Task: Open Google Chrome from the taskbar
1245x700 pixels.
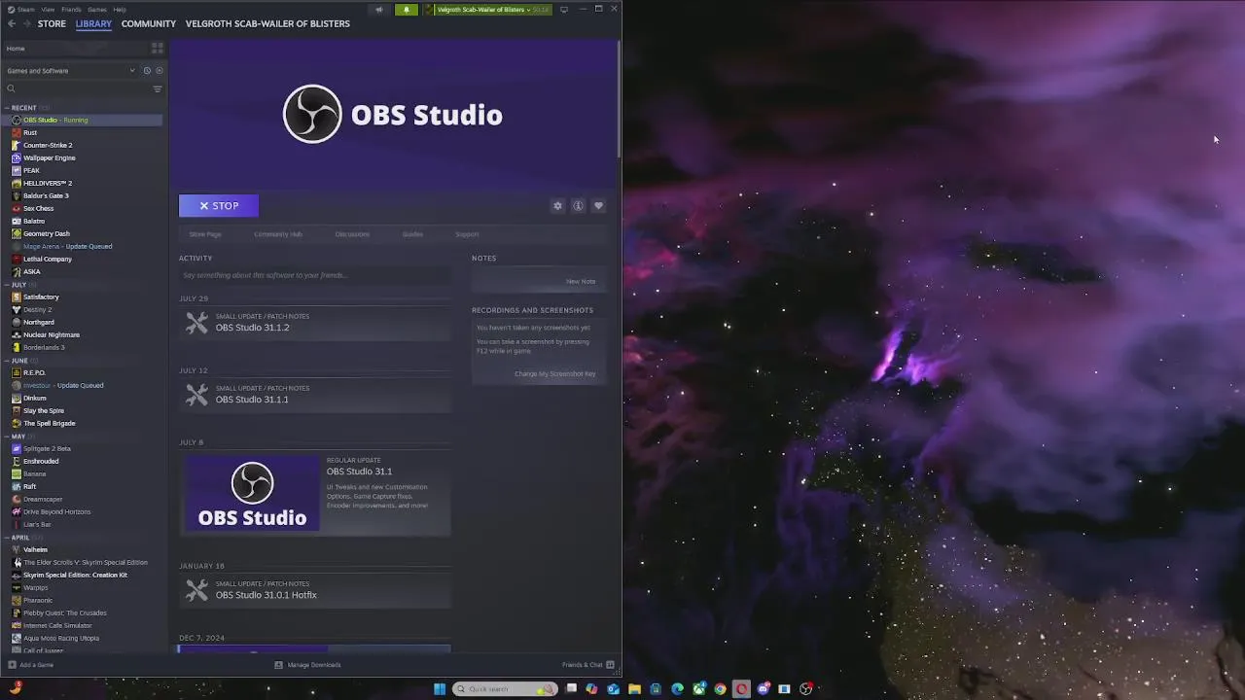Action: click(720, 689)
